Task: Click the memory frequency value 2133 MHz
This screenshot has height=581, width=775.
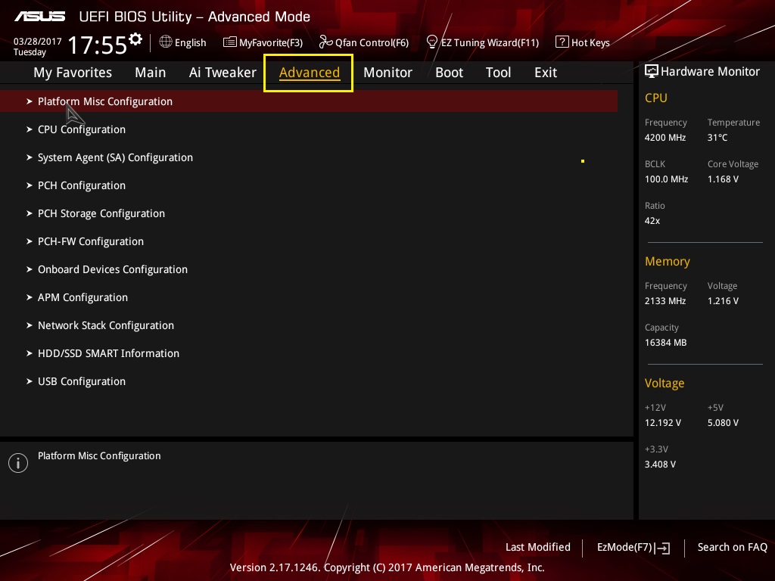Action: point(665,301)
